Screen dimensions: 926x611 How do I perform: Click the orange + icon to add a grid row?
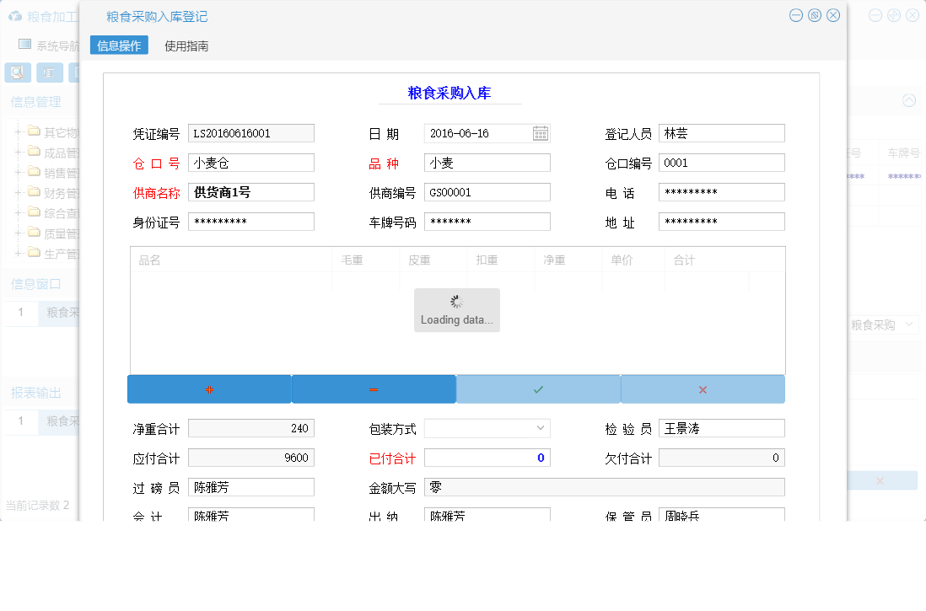tap(208, 389)
